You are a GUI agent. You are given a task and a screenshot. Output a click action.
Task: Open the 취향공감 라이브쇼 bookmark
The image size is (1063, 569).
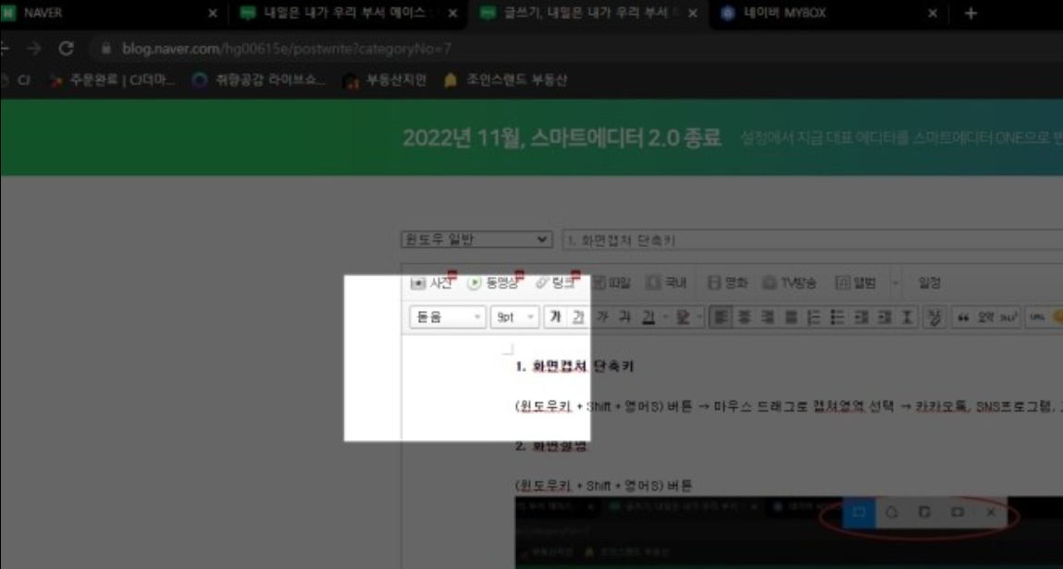coord(259,80)
